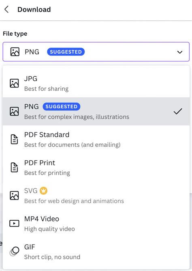Click the SVG image icon
Screen dimensions: 192x271
(14, 196)
